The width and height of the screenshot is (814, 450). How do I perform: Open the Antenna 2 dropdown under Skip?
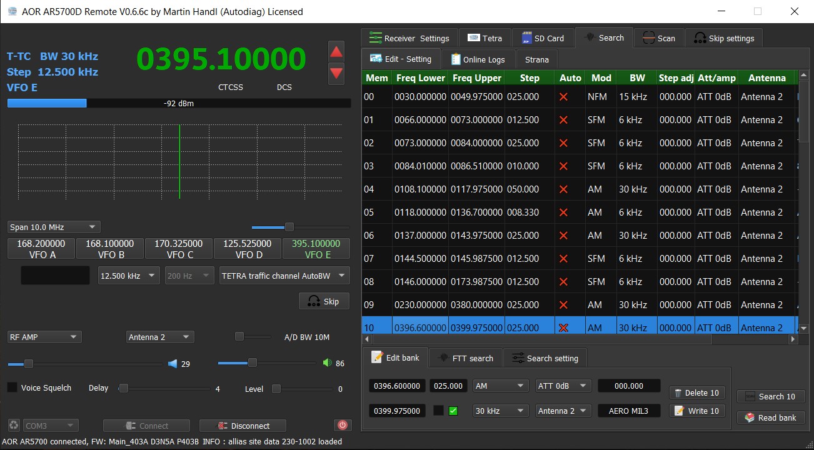pyautogui.click(x=160, y=337)
